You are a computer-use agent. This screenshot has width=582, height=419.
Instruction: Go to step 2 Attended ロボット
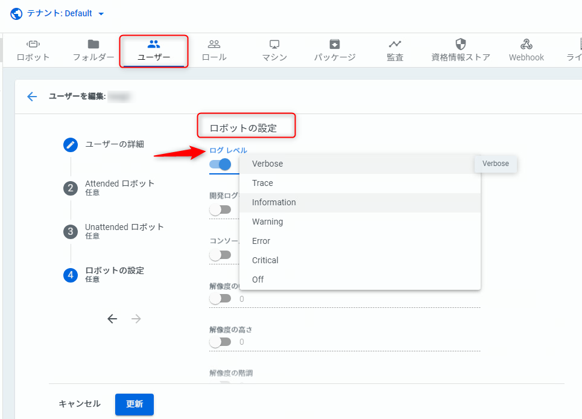tap(109, 188)
